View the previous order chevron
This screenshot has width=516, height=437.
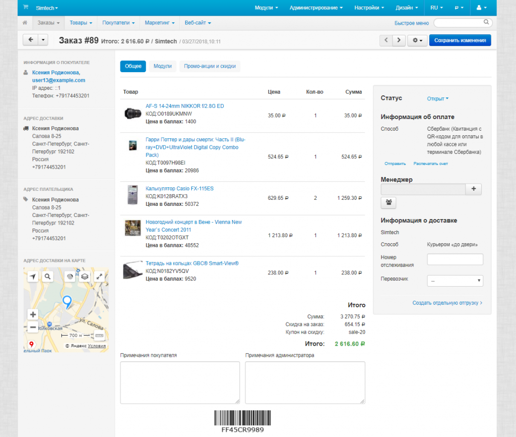pyautogui.click(x=386, y=40)
